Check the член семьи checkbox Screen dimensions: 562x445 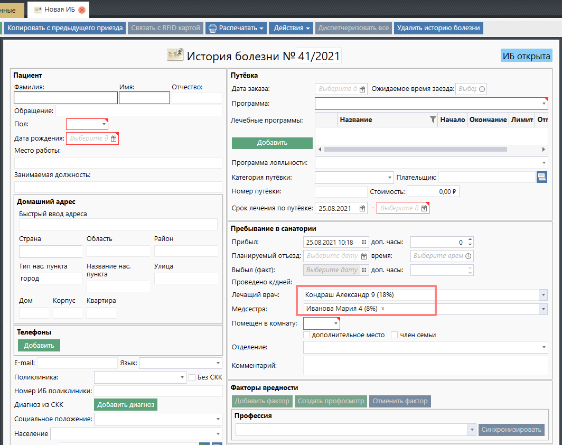(394, 335)
